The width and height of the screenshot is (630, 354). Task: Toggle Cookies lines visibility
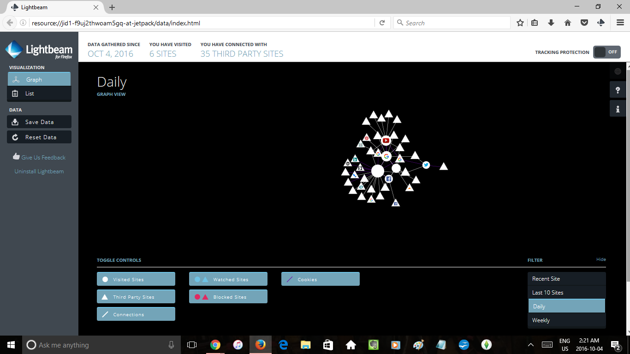pyautogui.click(x=321, y=279)
